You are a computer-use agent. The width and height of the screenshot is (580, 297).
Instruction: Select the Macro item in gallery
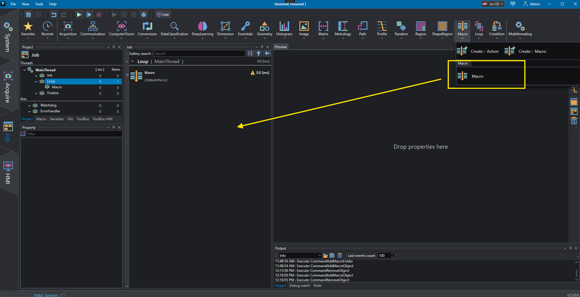[477, 76]
